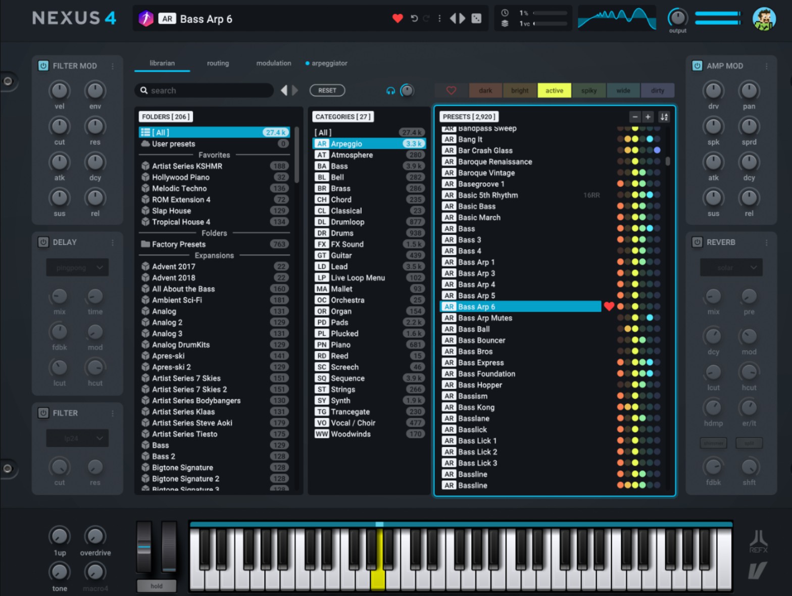Click the presets list scrollbar

coord(668,161)
